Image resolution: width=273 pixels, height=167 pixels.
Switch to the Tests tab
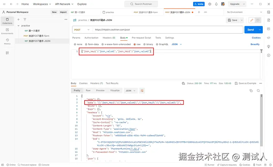point(158,38)
